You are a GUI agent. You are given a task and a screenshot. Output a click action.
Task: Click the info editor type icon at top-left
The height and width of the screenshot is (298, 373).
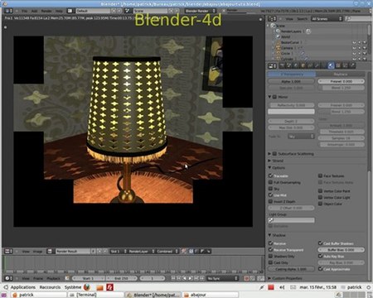pyautogui.click(x=8, y=11)
